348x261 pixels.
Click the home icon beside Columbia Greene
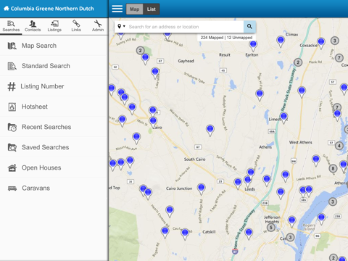click(x=6, y=9)
